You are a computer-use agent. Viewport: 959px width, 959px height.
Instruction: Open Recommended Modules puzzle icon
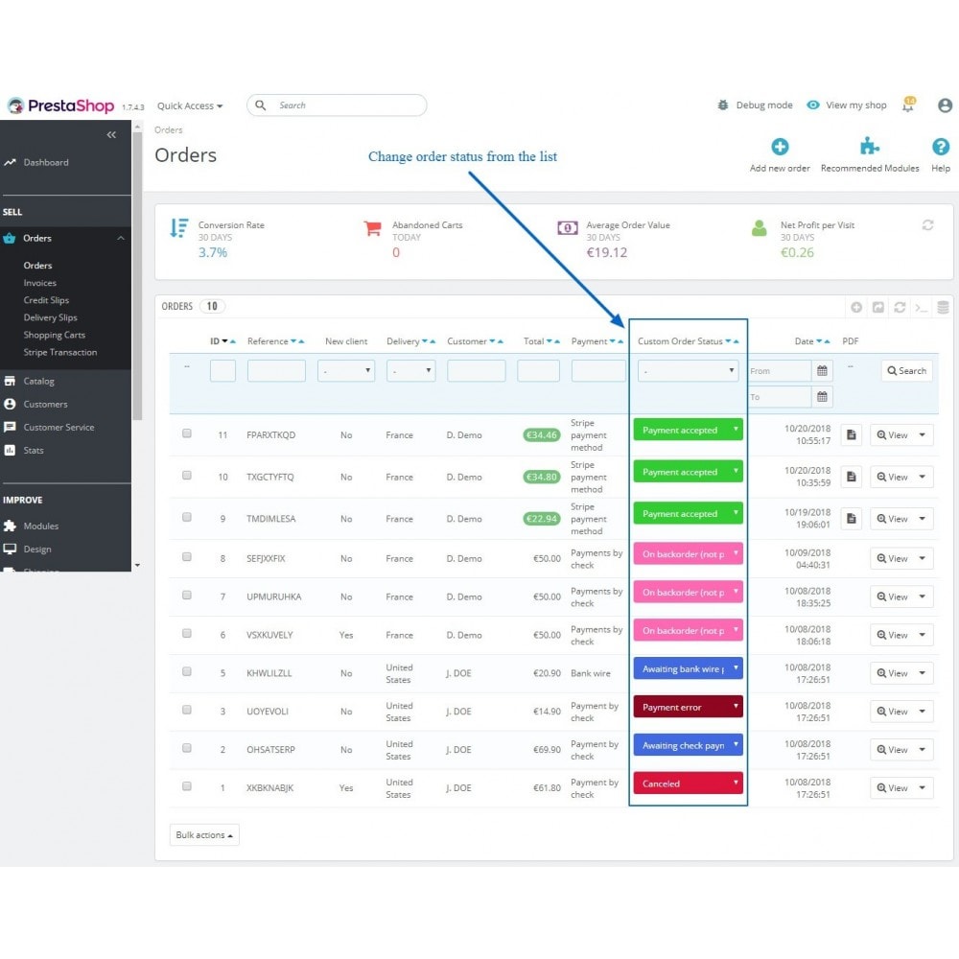[x=869, y=147]
